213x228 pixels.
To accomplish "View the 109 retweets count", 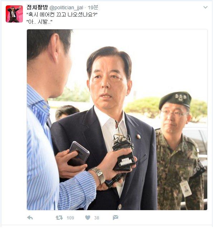I will 71,218.
